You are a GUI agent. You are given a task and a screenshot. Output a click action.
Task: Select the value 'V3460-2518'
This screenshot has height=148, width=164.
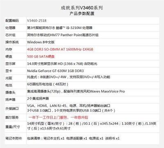point(37,20)
